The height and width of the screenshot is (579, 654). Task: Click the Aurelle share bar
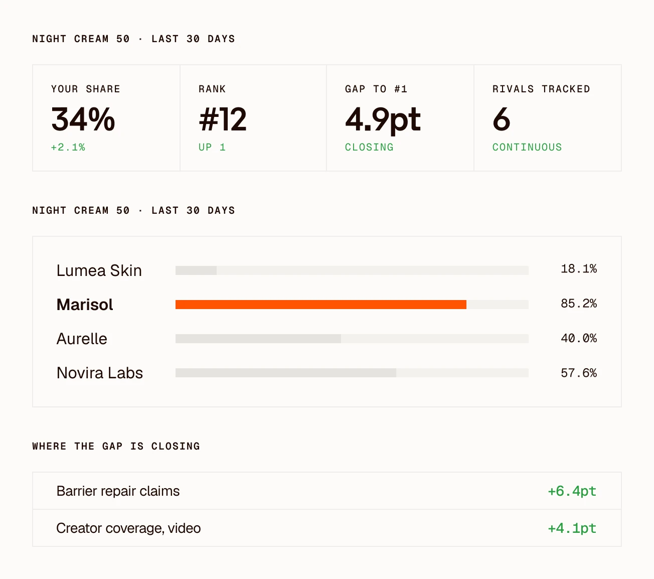tap(352, 339)
